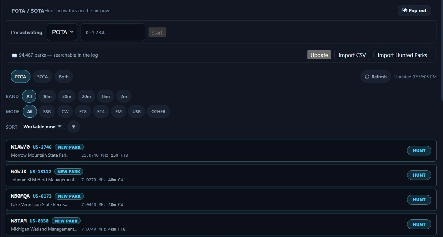Hunt the W1AW/0 Morrow Mountain spot

pos(419,151)
